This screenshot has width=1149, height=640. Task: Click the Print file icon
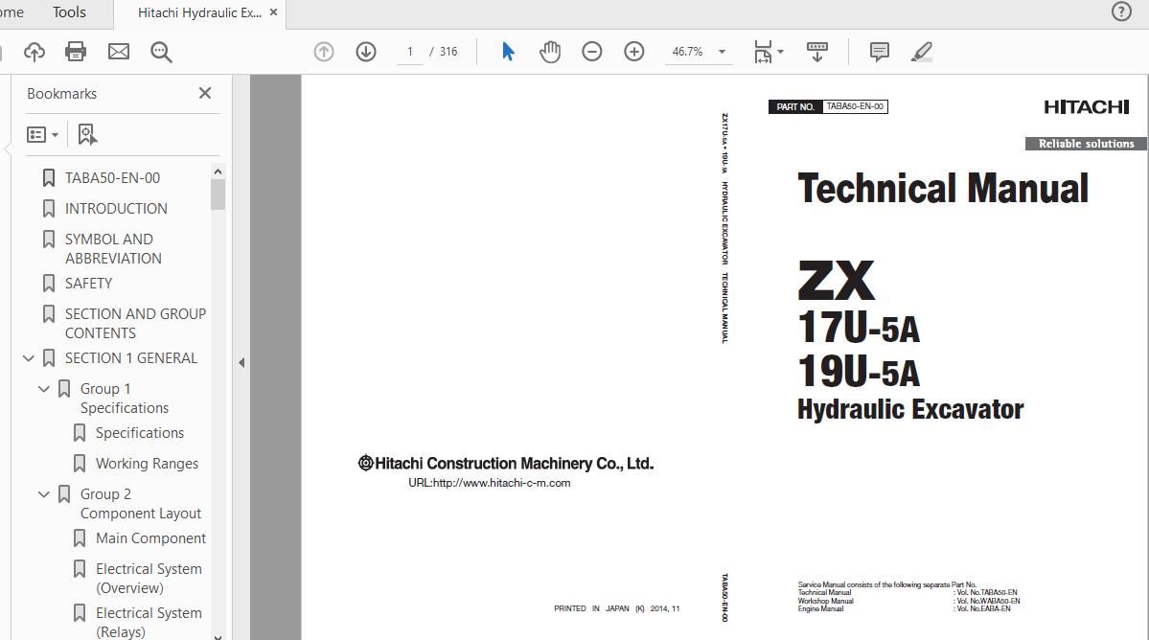click(x=76, y=52)
